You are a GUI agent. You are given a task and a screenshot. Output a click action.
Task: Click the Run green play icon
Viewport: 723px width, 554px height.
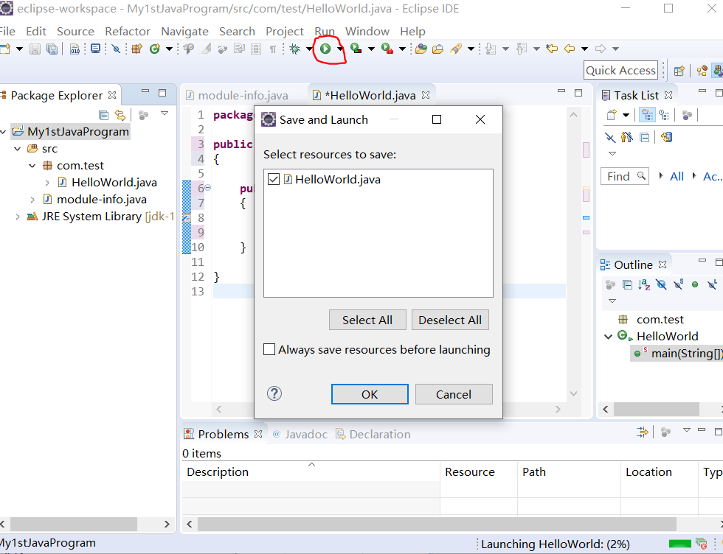click(325, 49)
